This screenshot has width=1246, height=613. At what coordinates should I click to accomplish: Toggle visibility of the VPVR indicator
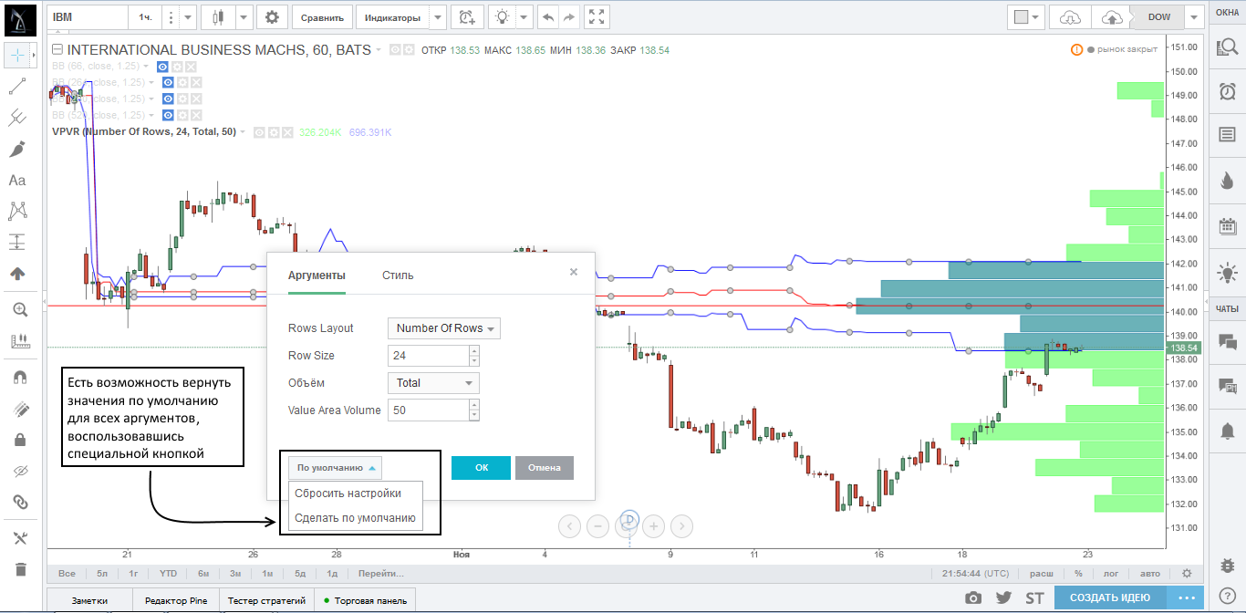259,132
